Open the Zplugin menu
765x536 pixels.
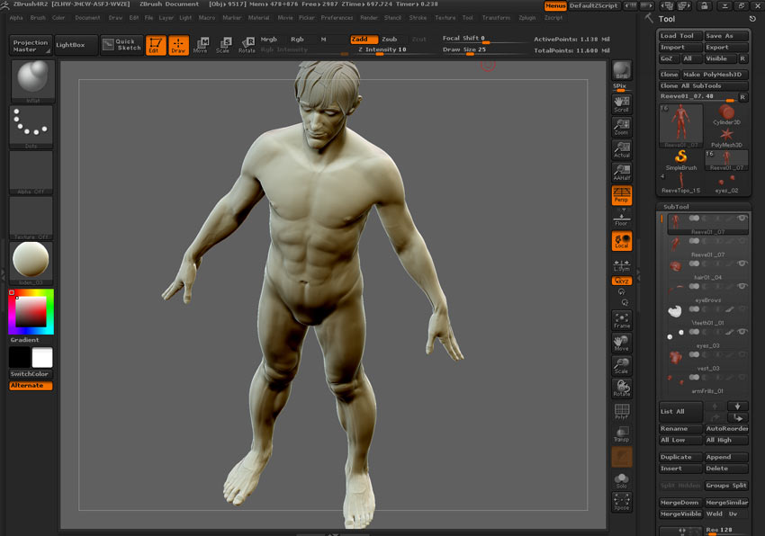[526, 18]
